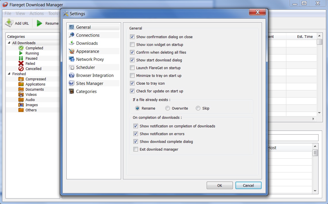Click the Browser Integration globe icon
Viewport: 328px width, 204px height.
tap(72, 75)
